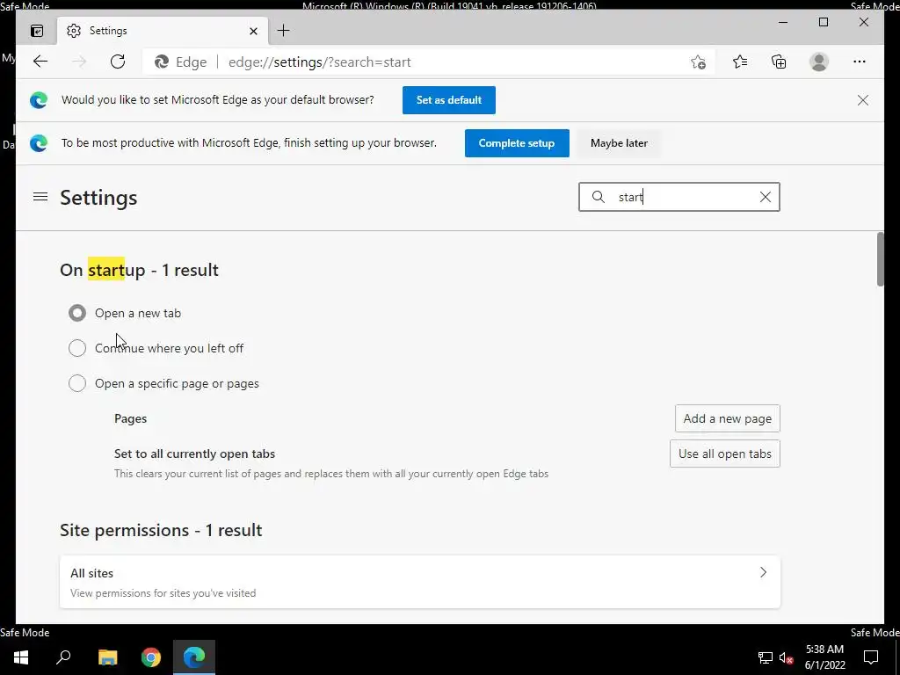Open the user profile icon
Viewport: 900px width, 675px height.
click(819, 62)
